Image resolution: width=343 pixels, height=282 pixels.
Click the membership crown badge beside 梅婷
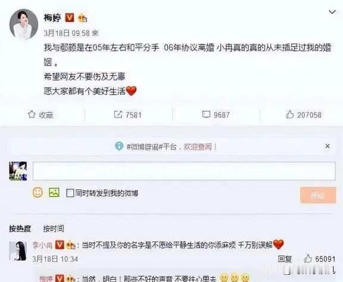coord(82,18)
